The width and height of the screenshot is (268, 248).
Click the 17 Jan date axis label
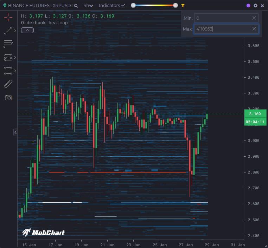[55, 245]
